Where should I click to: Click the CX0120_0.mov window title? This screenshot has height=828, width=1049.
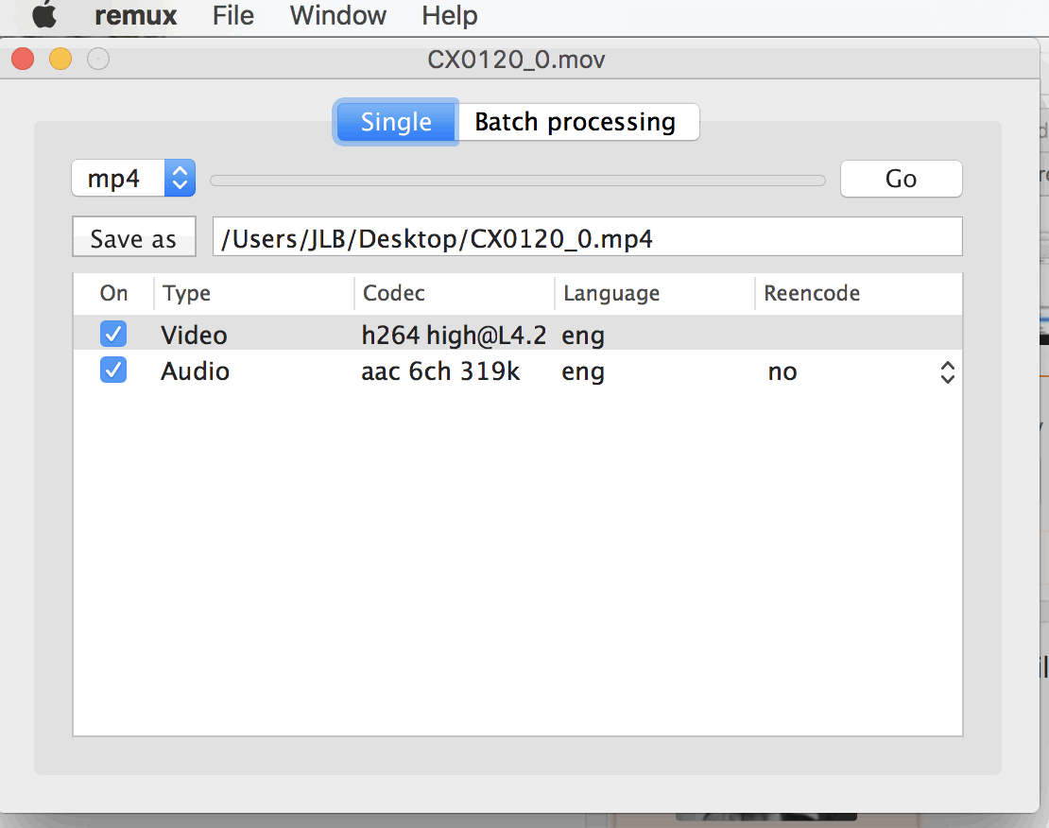(517, 60)
